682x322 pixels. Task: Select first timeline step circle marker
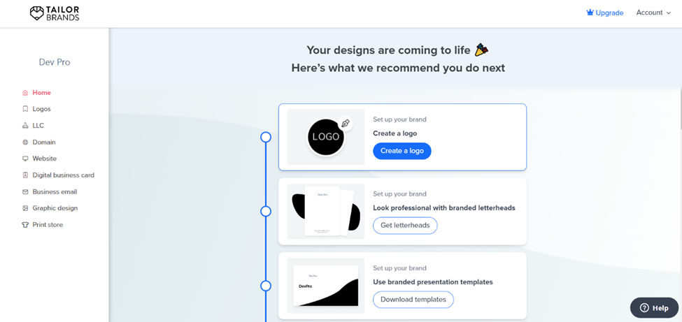pyautogui.click(x=266, y=138)
